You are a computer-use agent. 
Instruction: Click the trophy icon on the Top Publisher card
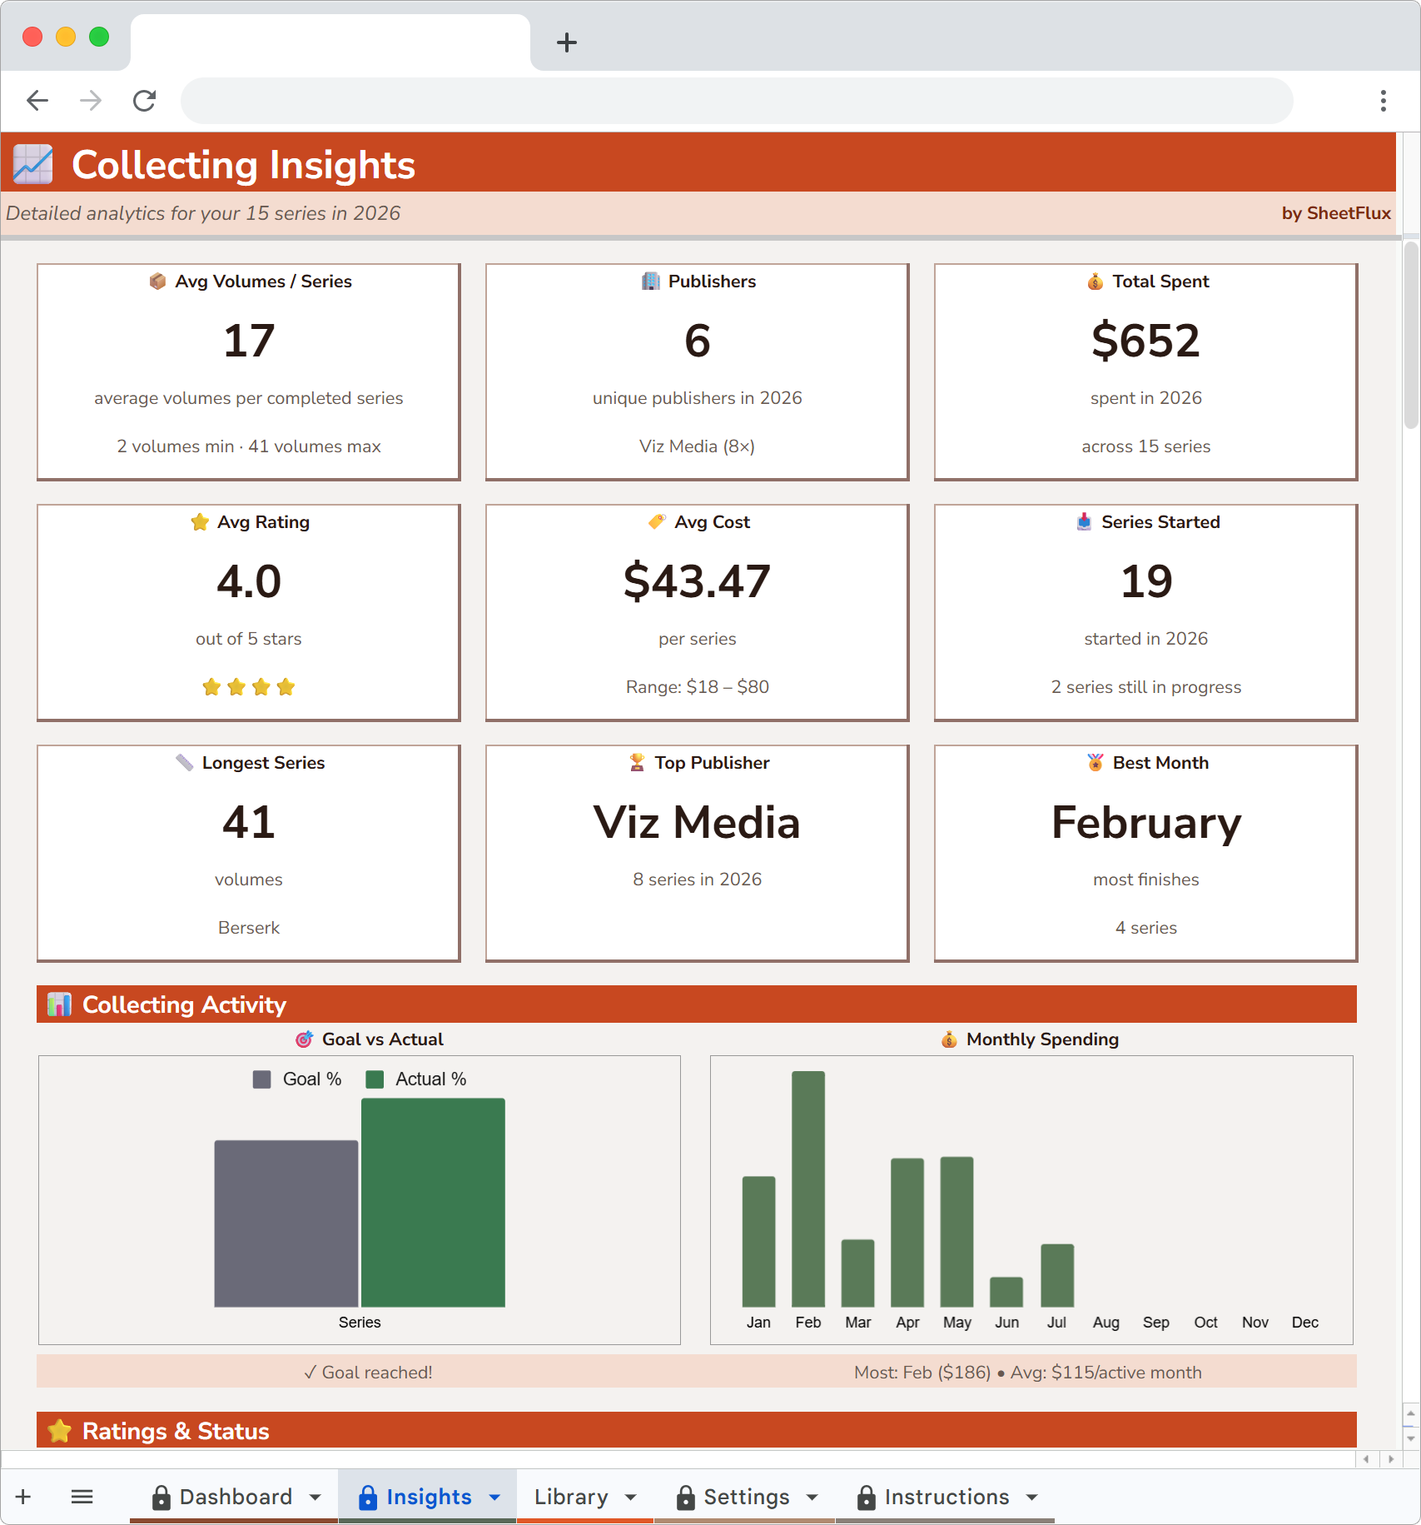pos(636,762)
